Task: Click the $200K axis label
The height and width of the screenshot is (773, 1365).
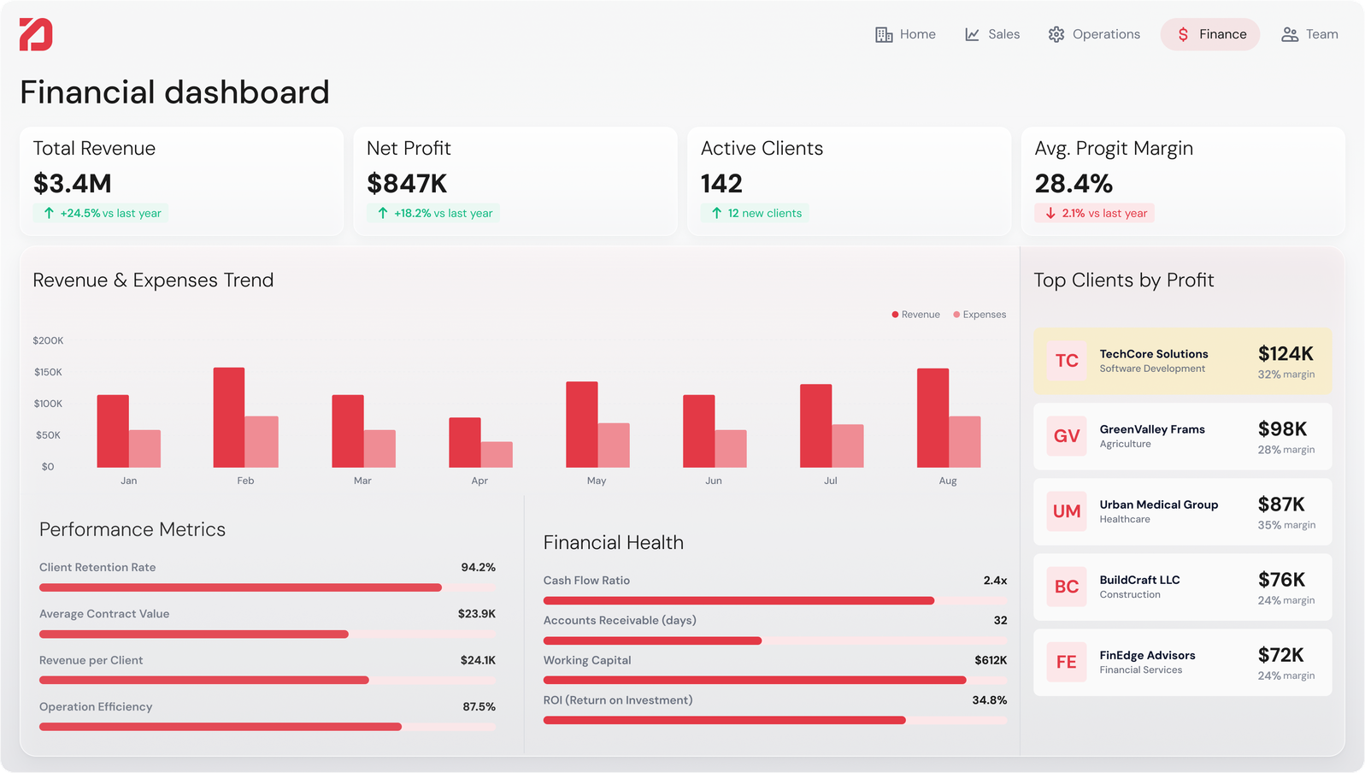Action: 48,340
